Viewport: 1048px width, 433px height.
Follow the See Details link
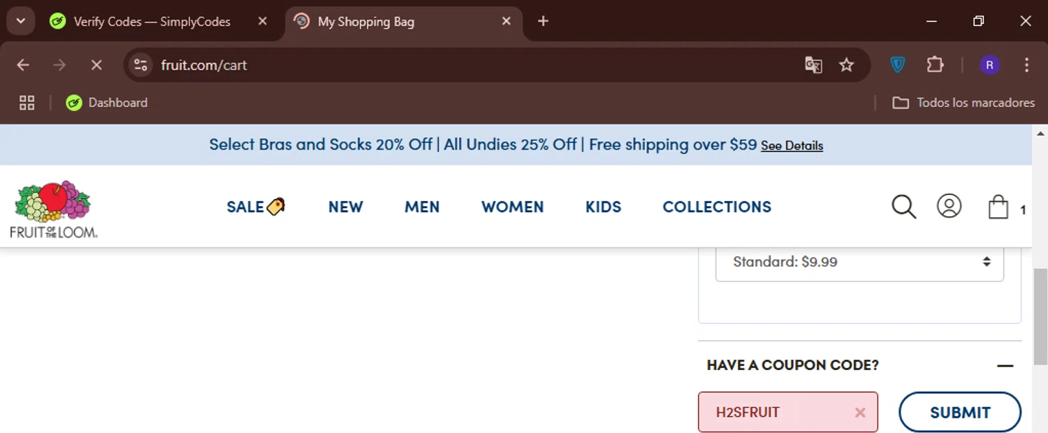pyautogui.click(x=792, y=146)
